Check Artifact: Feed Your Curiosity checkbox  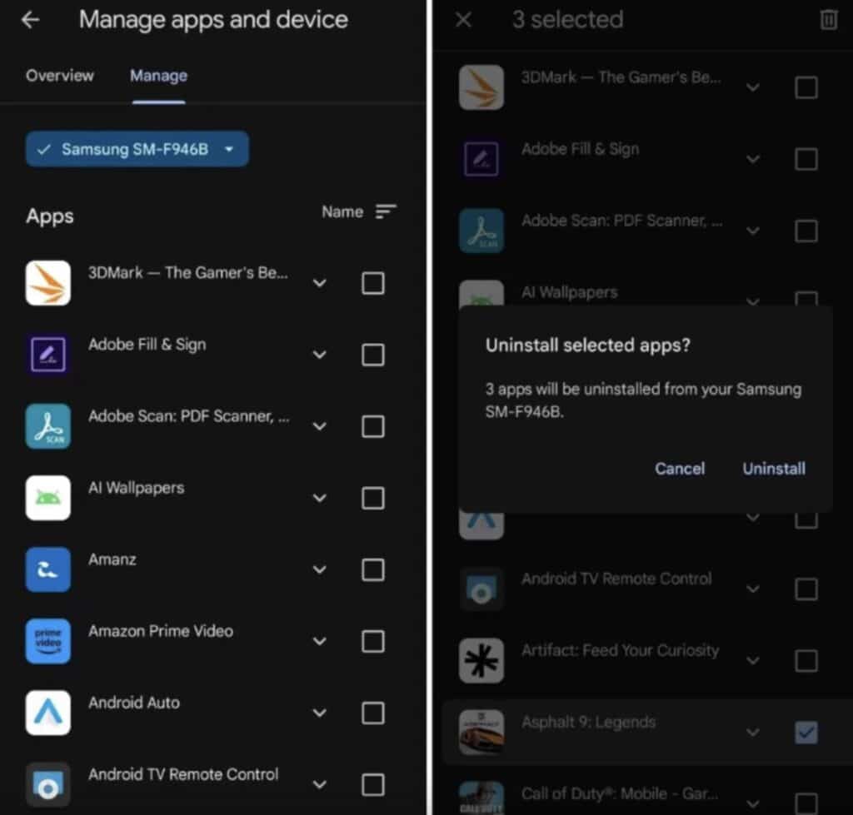pos(806,661)
